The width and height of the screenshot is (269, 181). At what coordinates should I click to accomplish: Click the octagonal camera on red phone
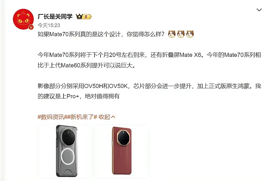[123, 137]
